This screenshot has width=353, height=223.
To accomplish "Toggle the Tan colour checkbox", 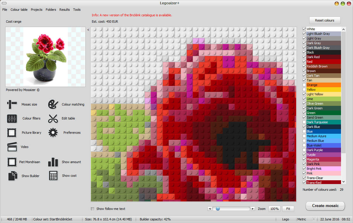I will tap(304, 80).
